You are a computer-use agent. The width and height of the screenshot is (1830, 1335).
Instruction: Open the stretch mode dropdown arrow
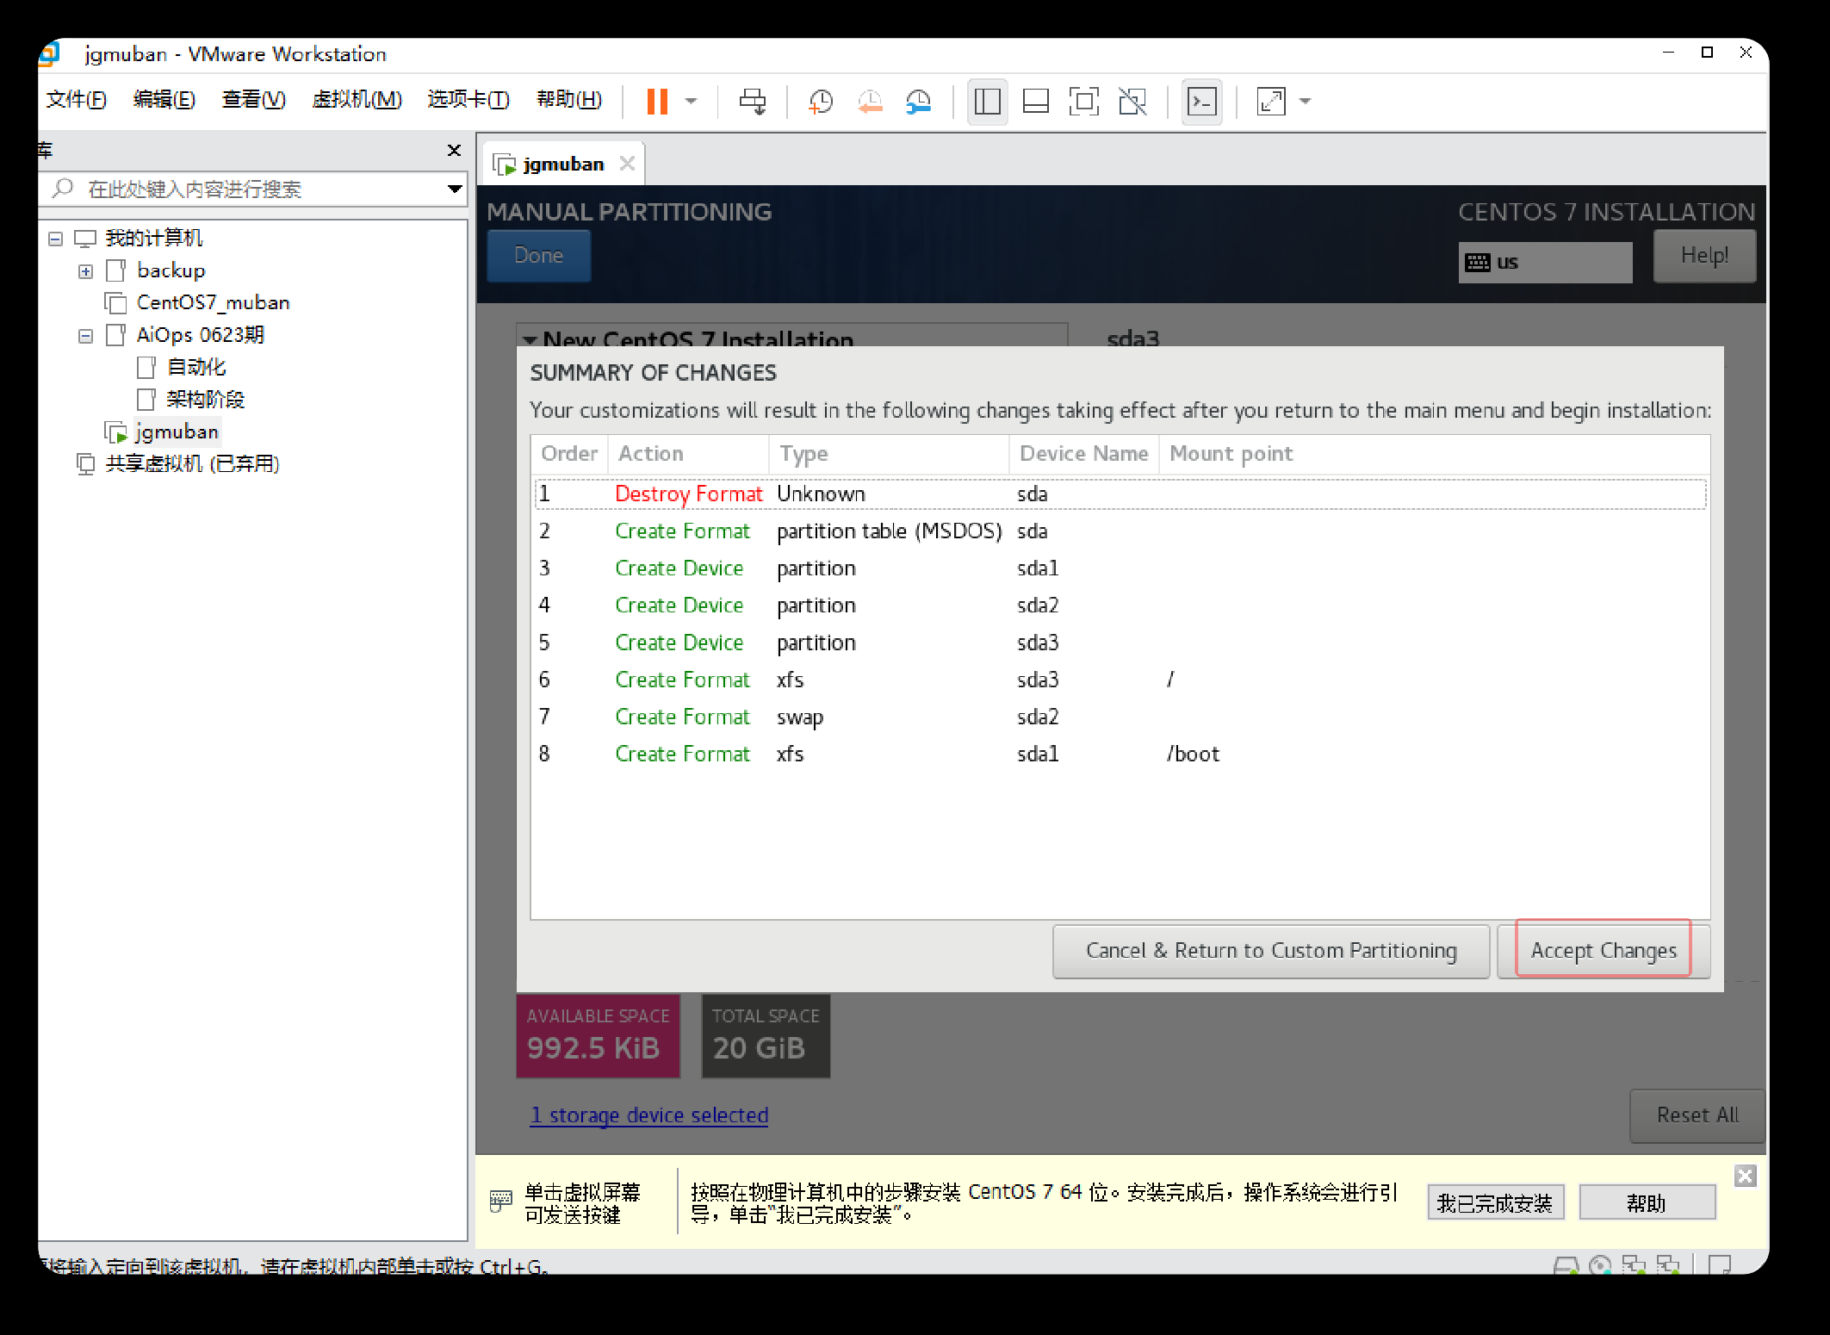click(x=1305, y=101)
